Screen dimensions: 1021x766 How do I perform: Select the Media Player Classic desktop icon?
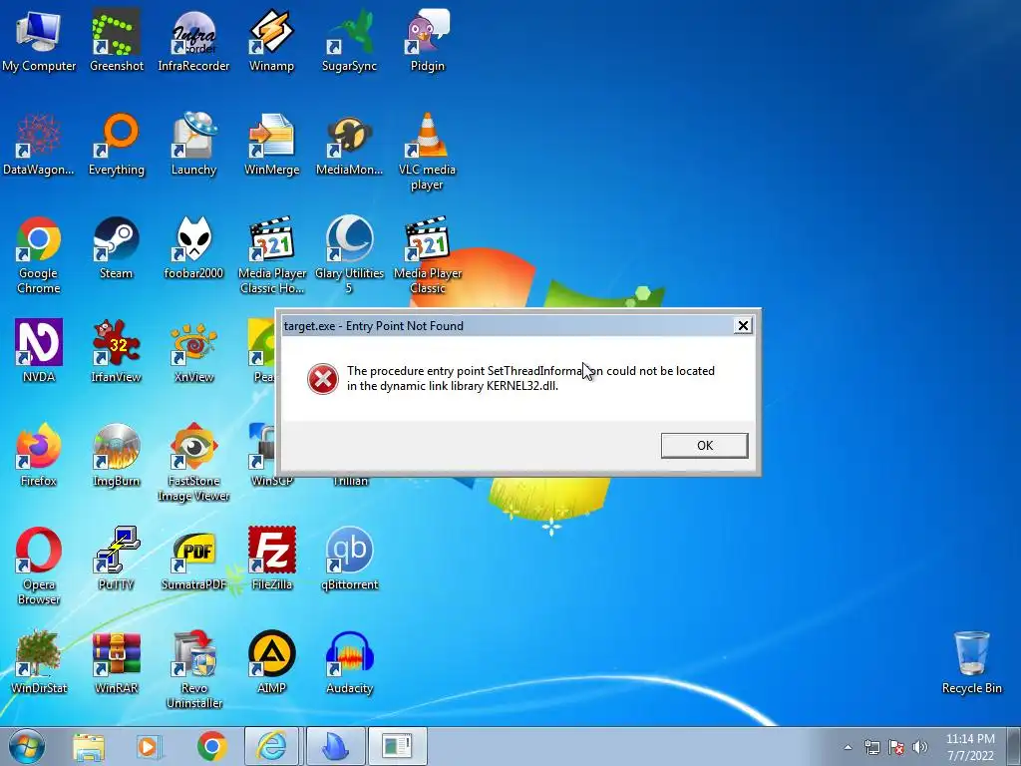[427, 254]
